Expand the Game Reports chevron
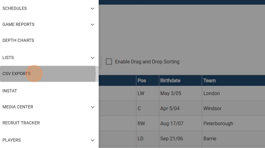The width and height of the screenshot is (265, 148). [x=92, y=25]
